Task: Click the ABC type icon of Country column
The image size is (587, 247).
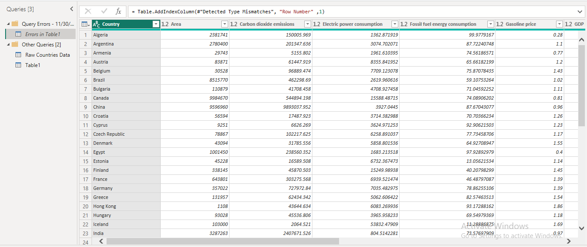Action: coord(97,24)
